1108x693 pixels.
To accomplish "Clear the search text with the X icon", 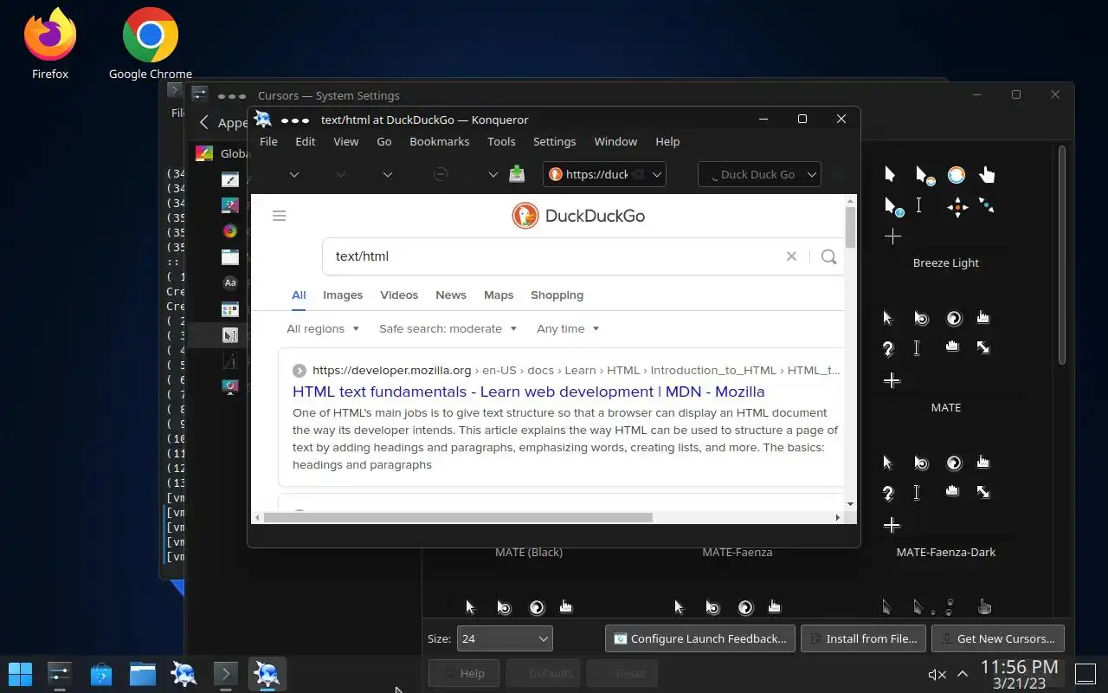I will [791, 256].
